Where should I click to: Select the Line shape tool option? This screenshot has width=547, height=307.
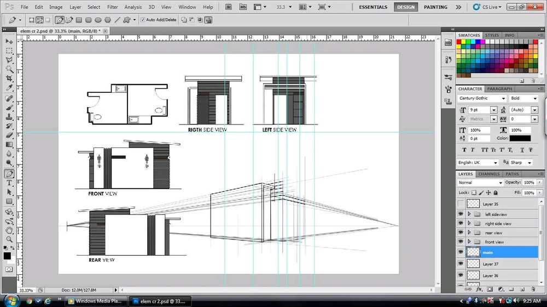point(117,20)
